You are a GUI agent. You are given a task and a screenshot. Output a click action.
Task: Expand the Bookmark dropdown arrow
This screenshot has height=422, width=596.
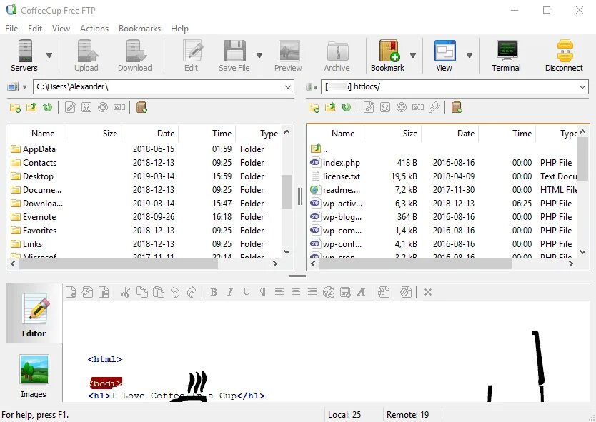[x=413, y=56]
